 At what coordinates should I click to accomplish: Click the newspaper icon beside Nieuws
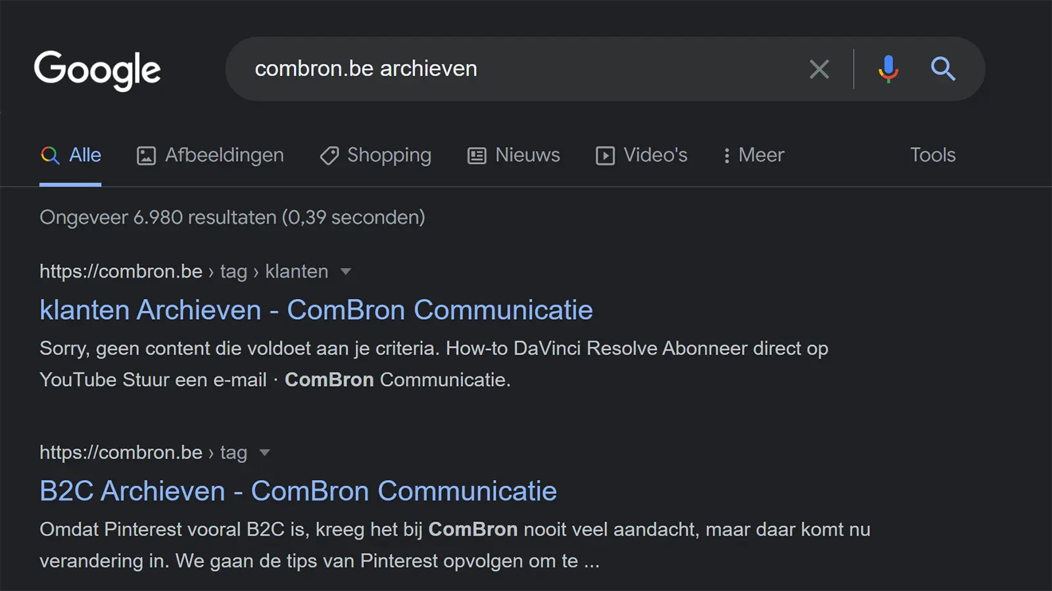[x=475, y=156]
